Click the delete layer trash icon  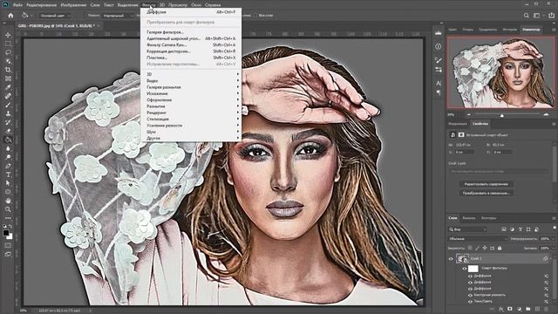[x=547, y=309]
